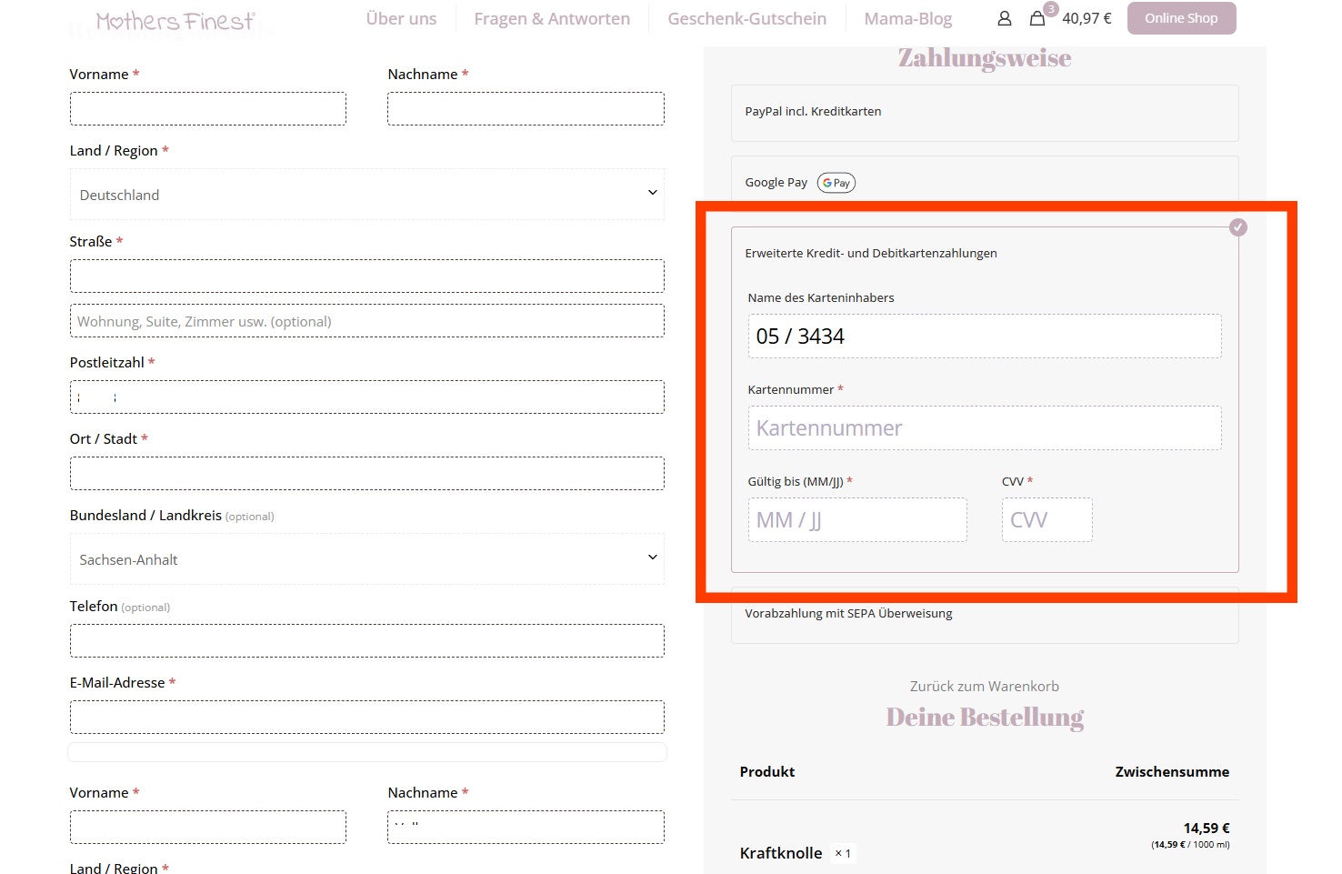Go to Fragen & Antworten page
Image resolution: width=1342 pixels, height=874 pixels.
tap(551, 19)
